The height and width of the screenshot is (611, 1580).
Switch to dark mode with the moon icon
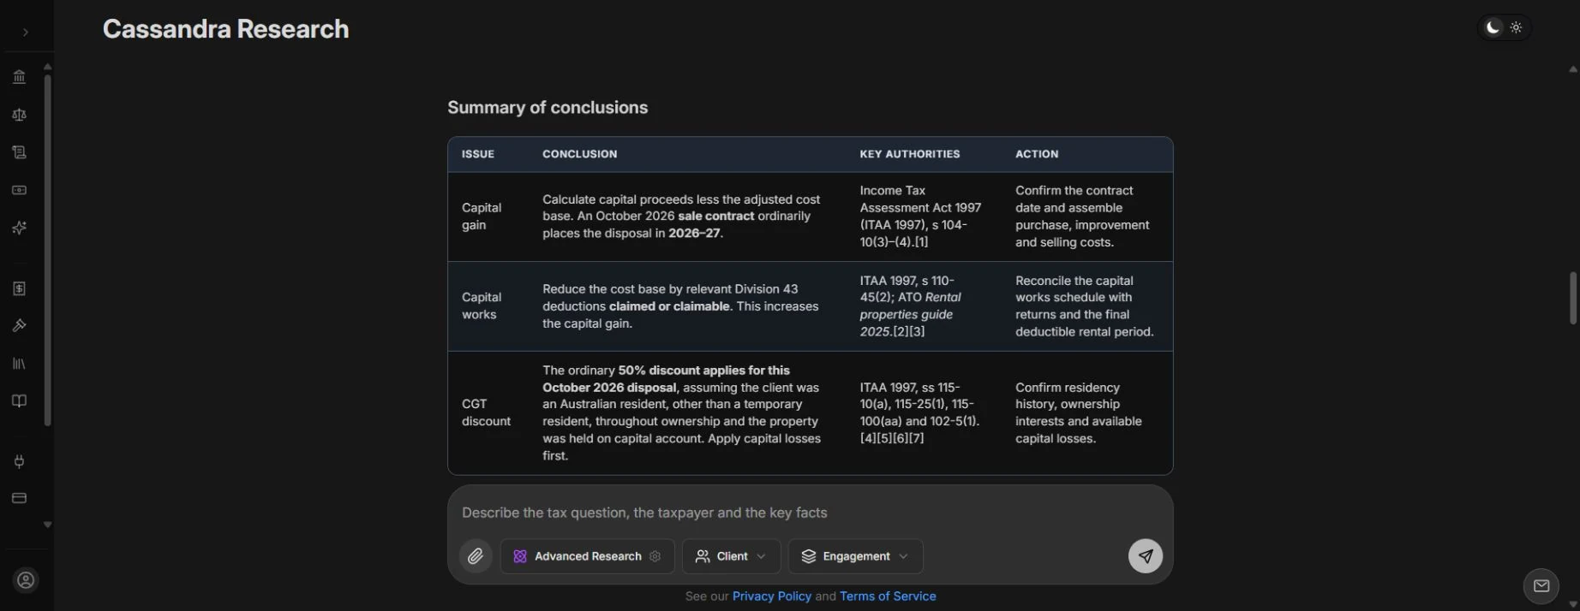[1493, 27]
